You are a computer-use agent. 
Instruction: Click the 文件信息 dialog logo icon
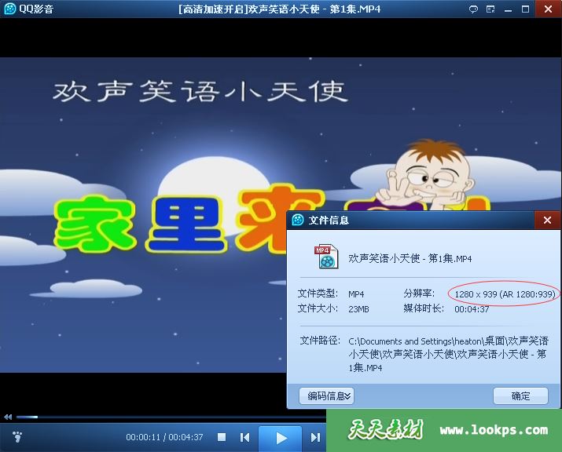pyautogui.click(x=299, y=221)
